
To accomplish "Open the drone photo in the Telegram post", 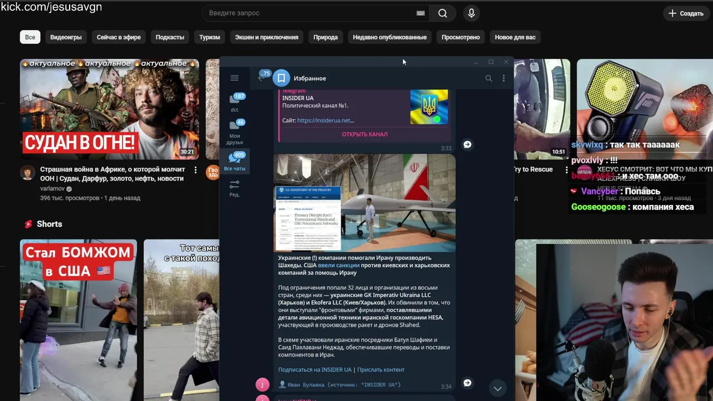I will tap(365, 203).
